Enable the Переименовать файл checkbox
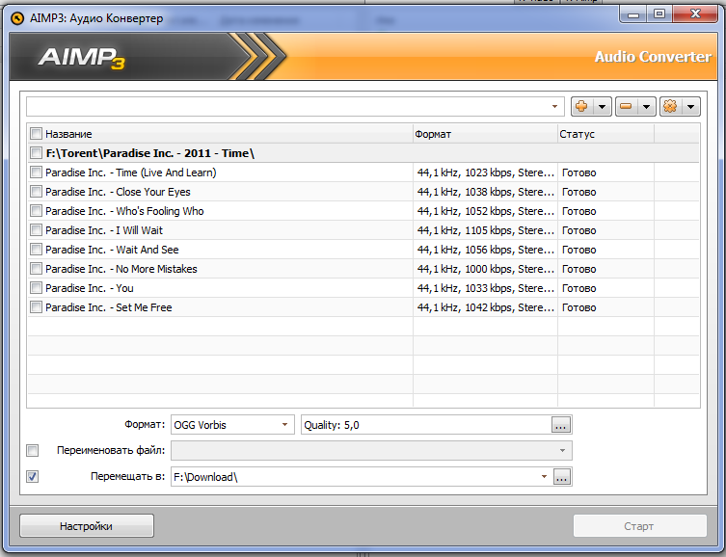This screenshot has height=557, width=726. [33, 450]
